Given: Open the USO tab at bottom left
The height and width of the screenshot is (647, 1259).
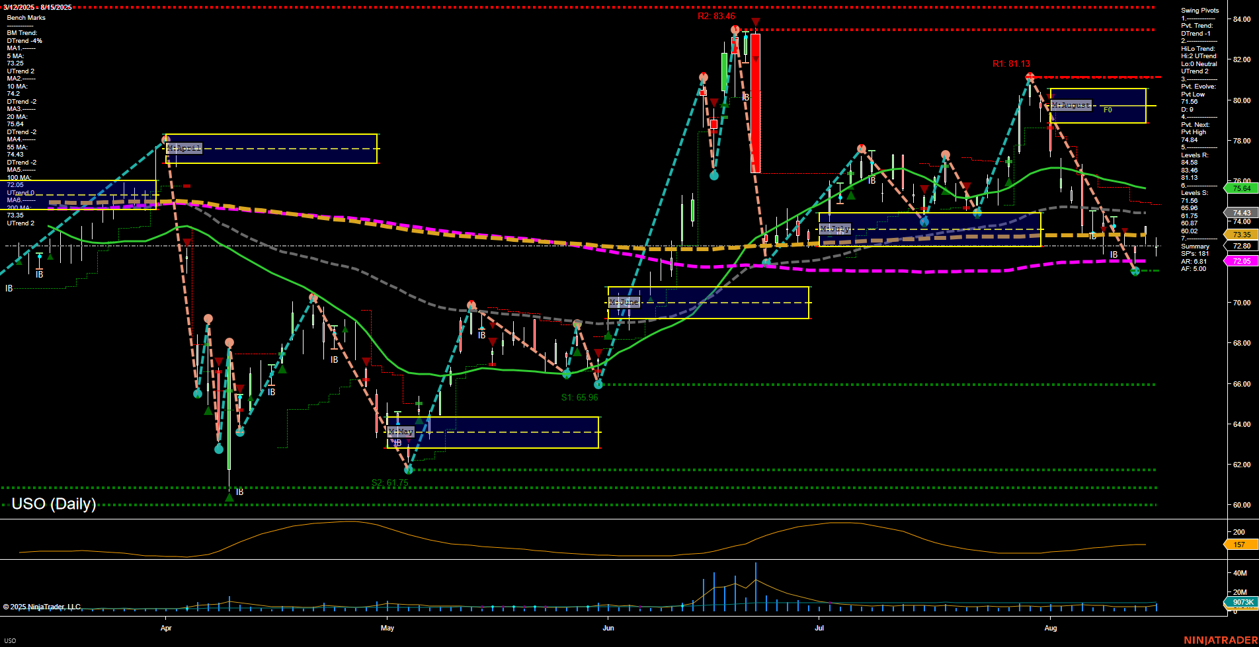Looking at the screenshot, I should pyautogui.click(x=10, y=640).
